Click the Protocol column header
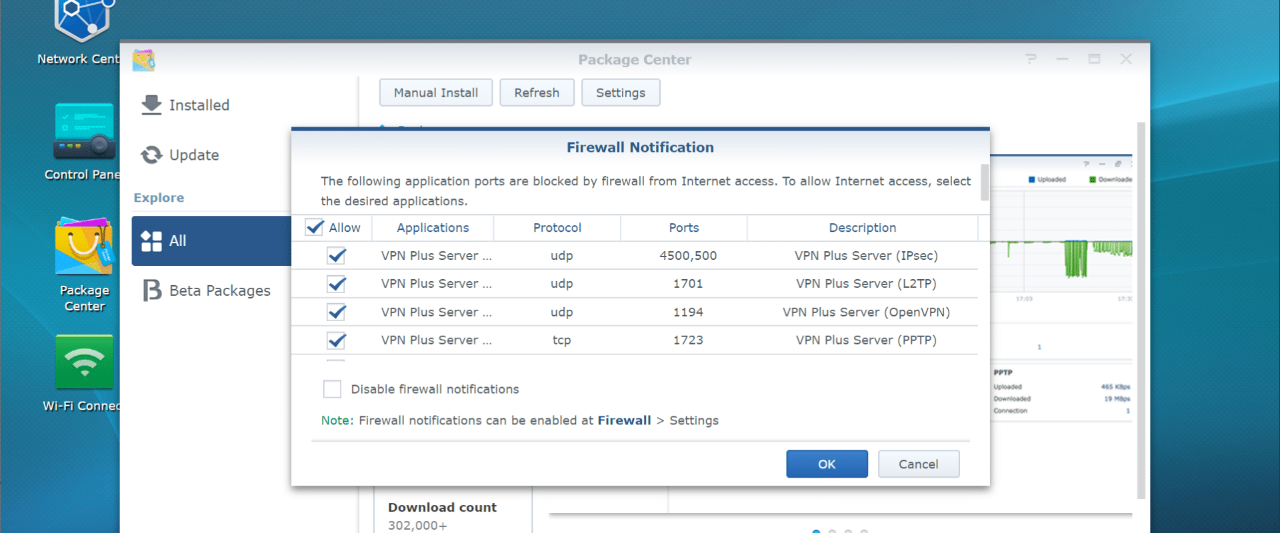This screenshot has height=533, width=1280. [557, 228]
